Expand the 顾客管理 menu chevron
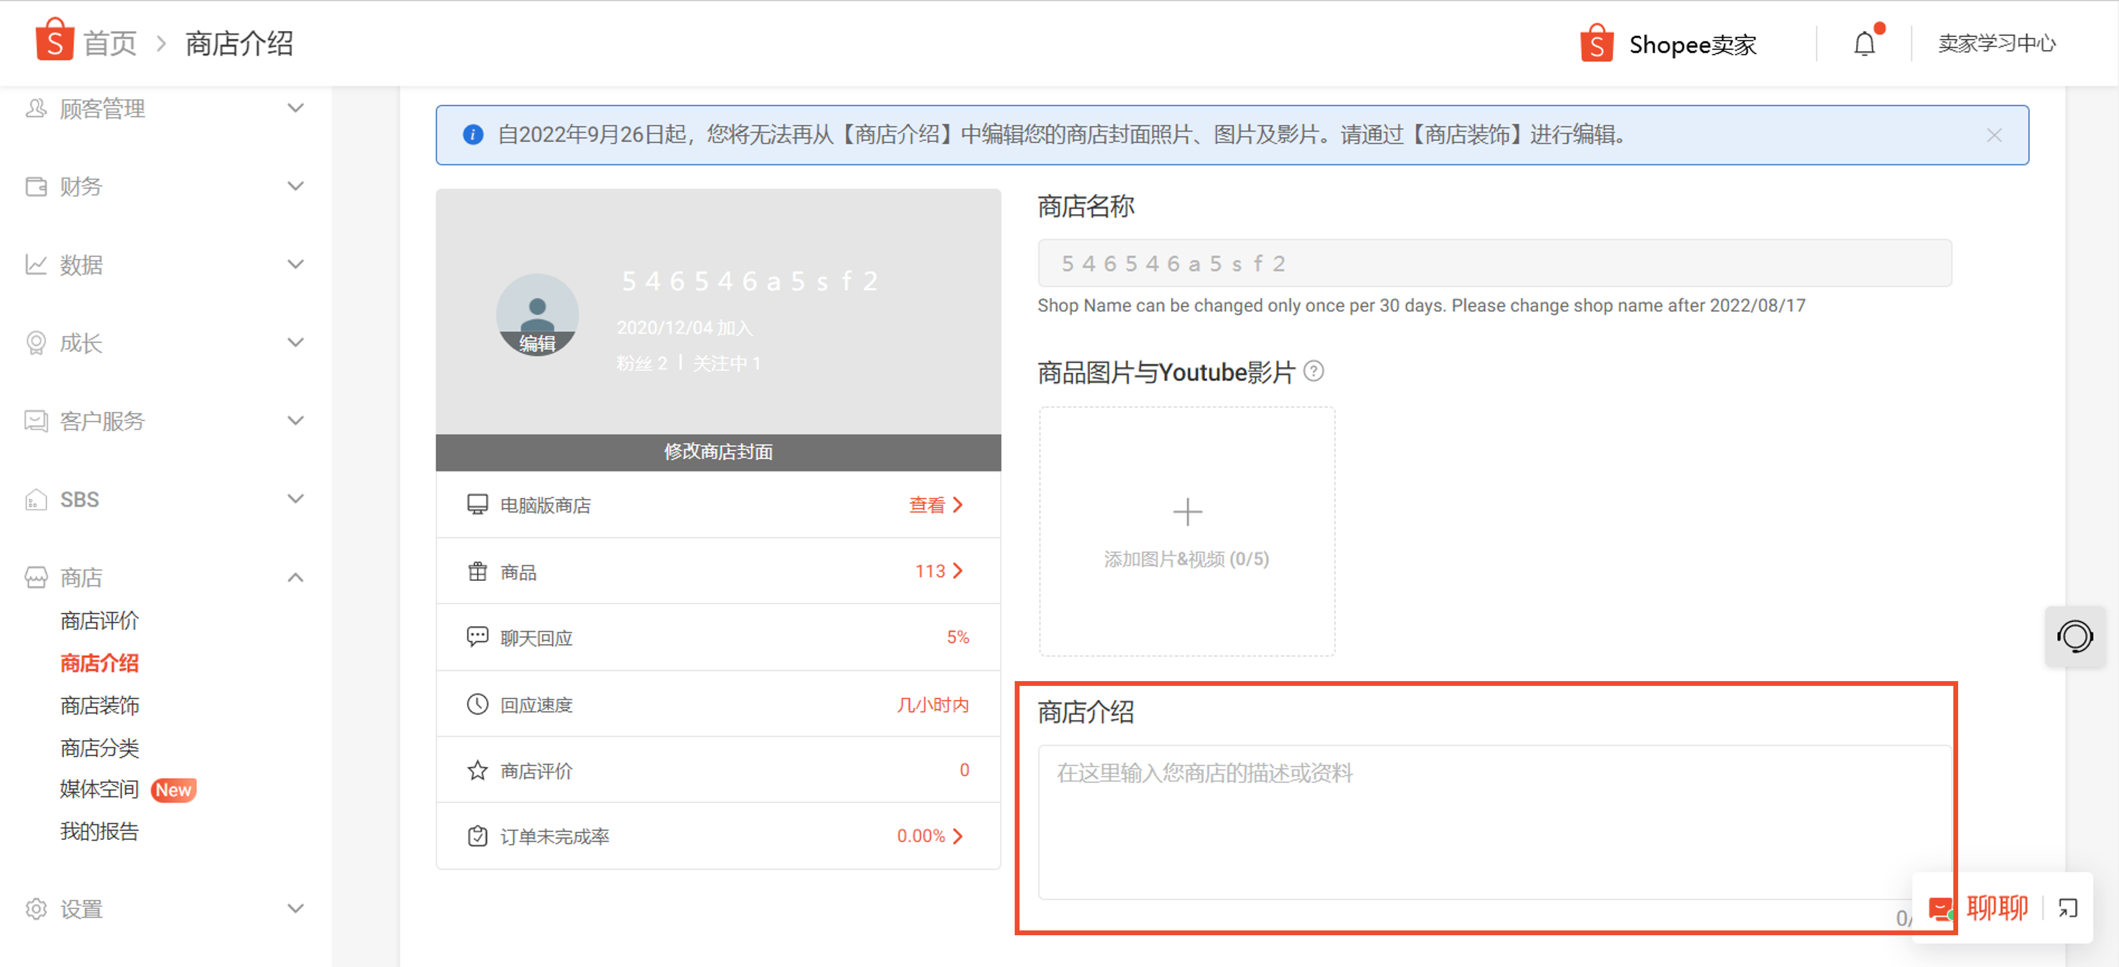Screen dimensions: 2119x967 point(295,109)
